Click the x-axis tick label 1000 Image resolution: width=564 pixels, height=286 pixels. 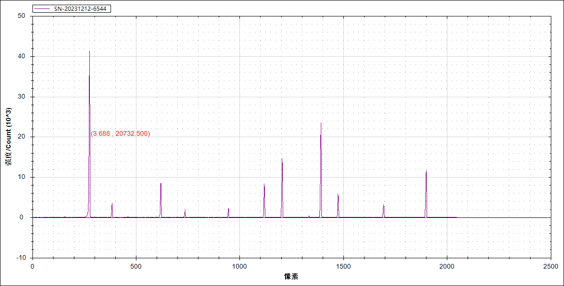[239, 267]
